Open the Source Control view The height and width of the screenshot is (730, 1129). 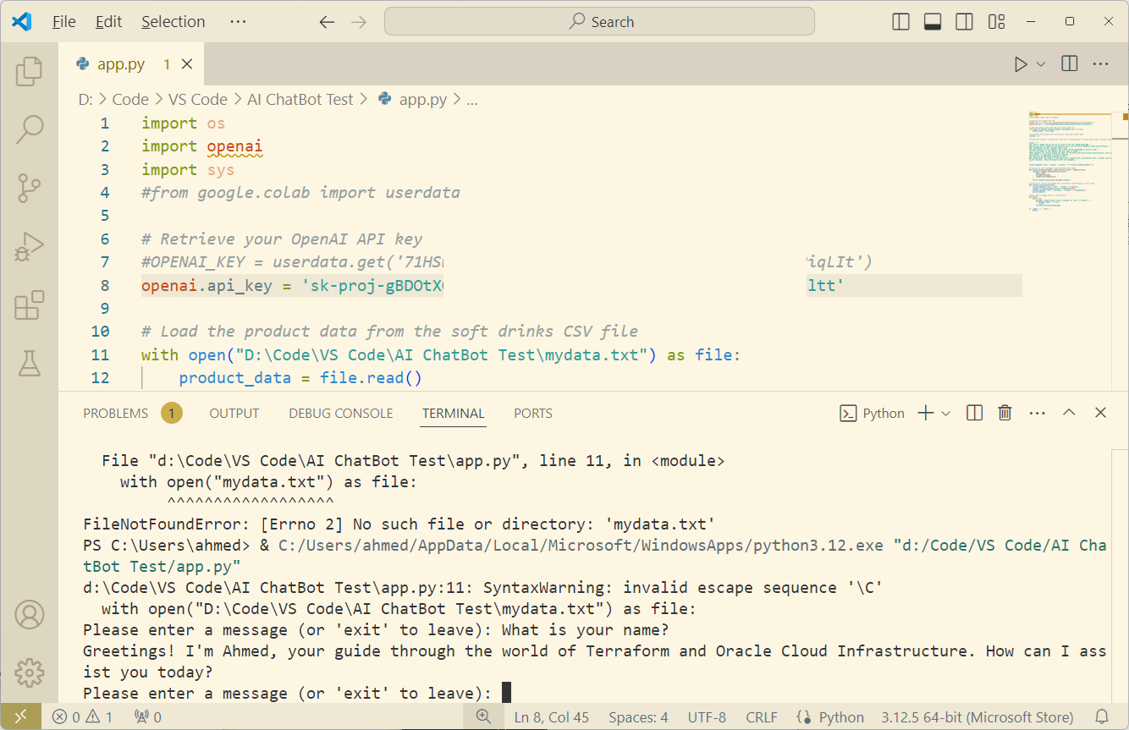pyautogui.click(x=29, y=188)
